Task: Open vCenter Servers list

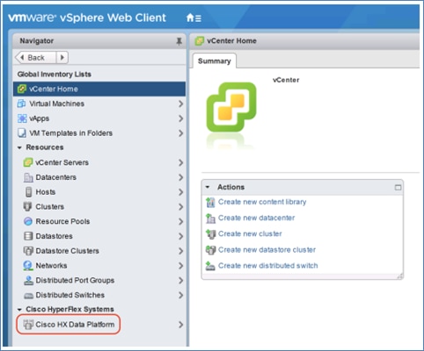Action: [99, 162]
